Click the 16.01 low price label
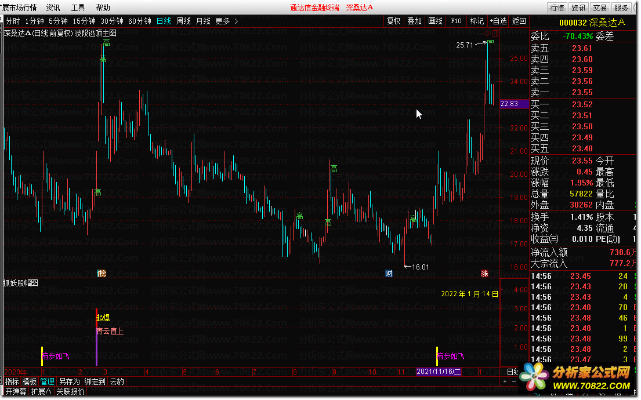This screenshot has width=641, height=400. tap(420, 267)
